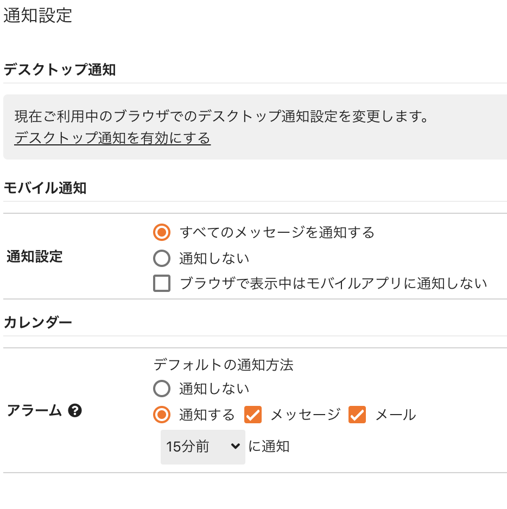Click the help icon beside アラーム
Screen dimensions: 507x509
pyautogui.click(x=75, y=411)
